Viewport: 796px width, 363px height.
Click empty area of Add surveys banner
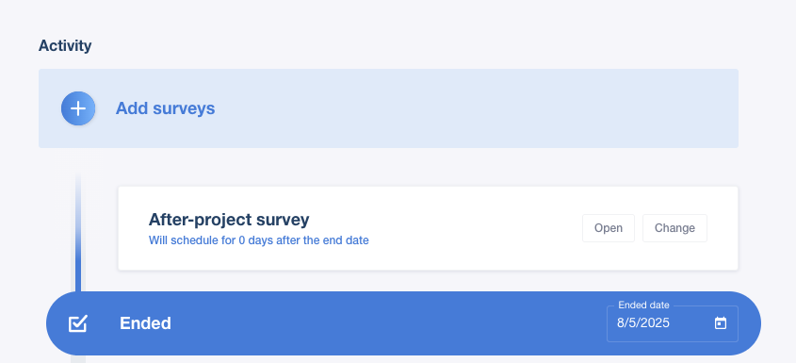(457, 108)
